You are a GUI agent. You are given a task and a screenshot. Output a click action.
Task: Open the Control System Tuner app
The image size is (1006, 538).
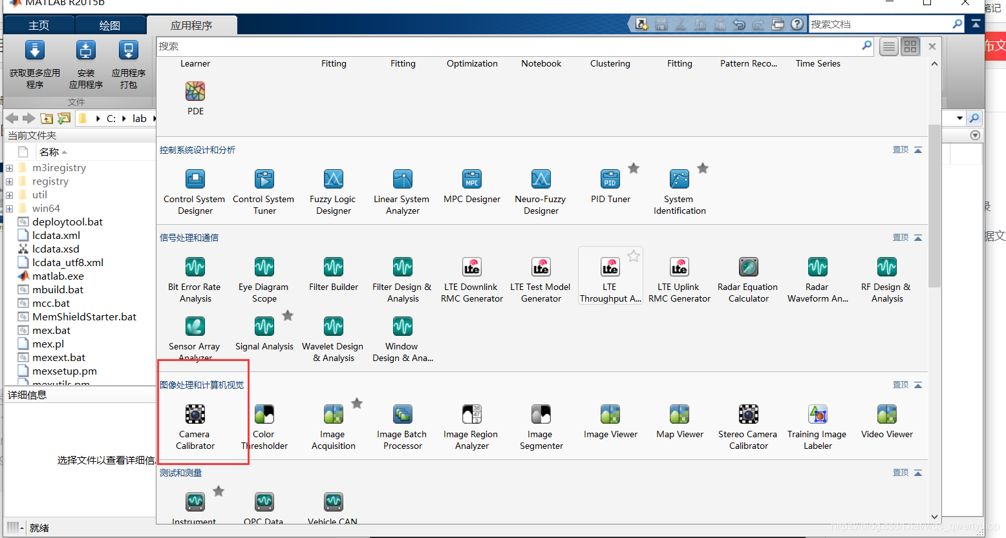(x=264, y=191)
